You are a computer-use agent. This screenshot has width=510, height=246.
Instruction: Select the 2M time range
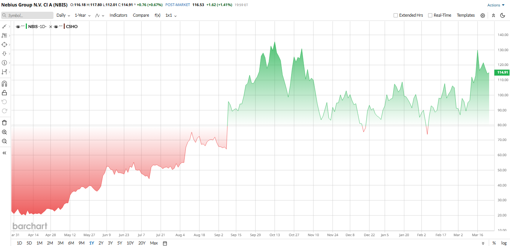click(50, 243)
